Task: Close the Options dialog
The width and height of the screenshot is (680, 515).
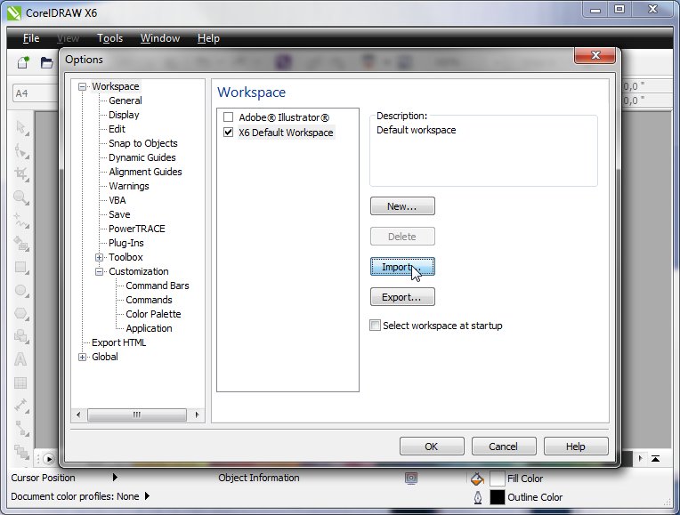Action: 595,55
